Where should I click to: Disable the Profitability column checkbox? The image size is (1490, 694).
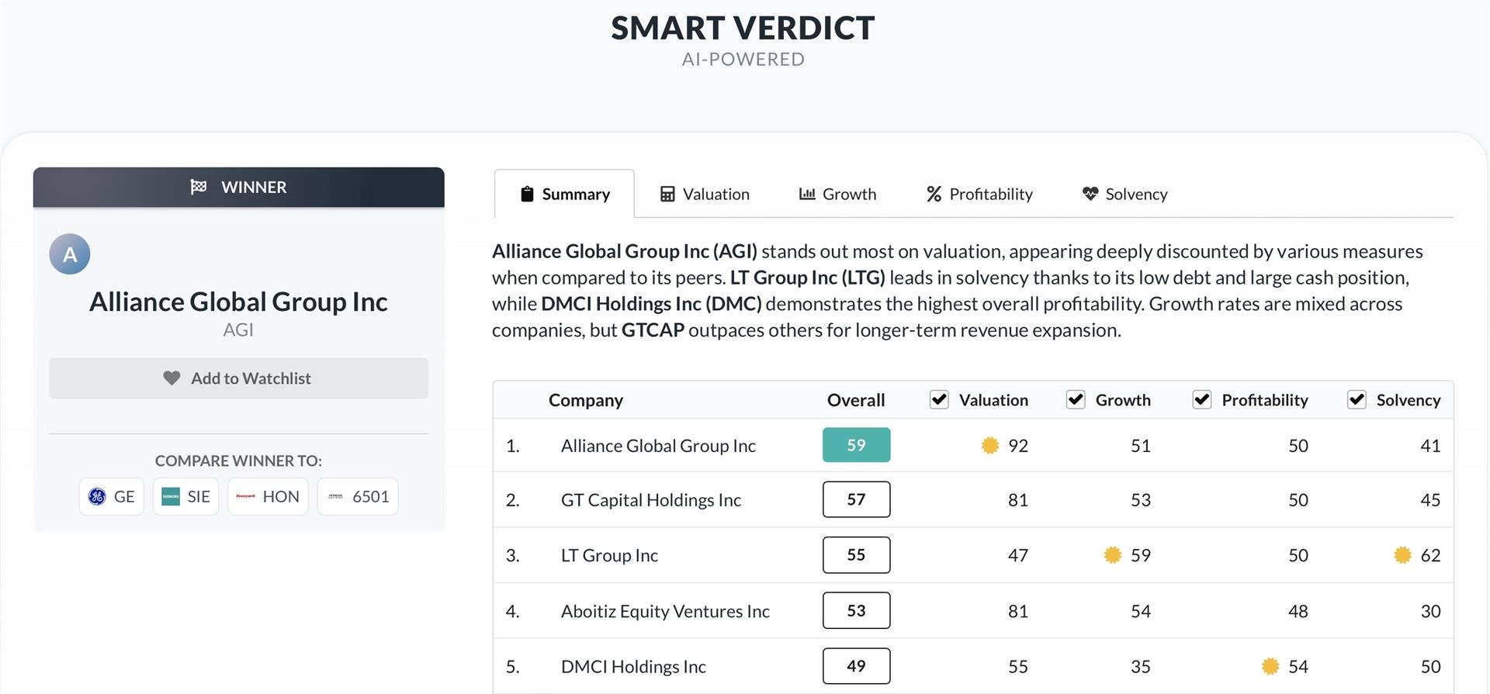point(1202,399)
